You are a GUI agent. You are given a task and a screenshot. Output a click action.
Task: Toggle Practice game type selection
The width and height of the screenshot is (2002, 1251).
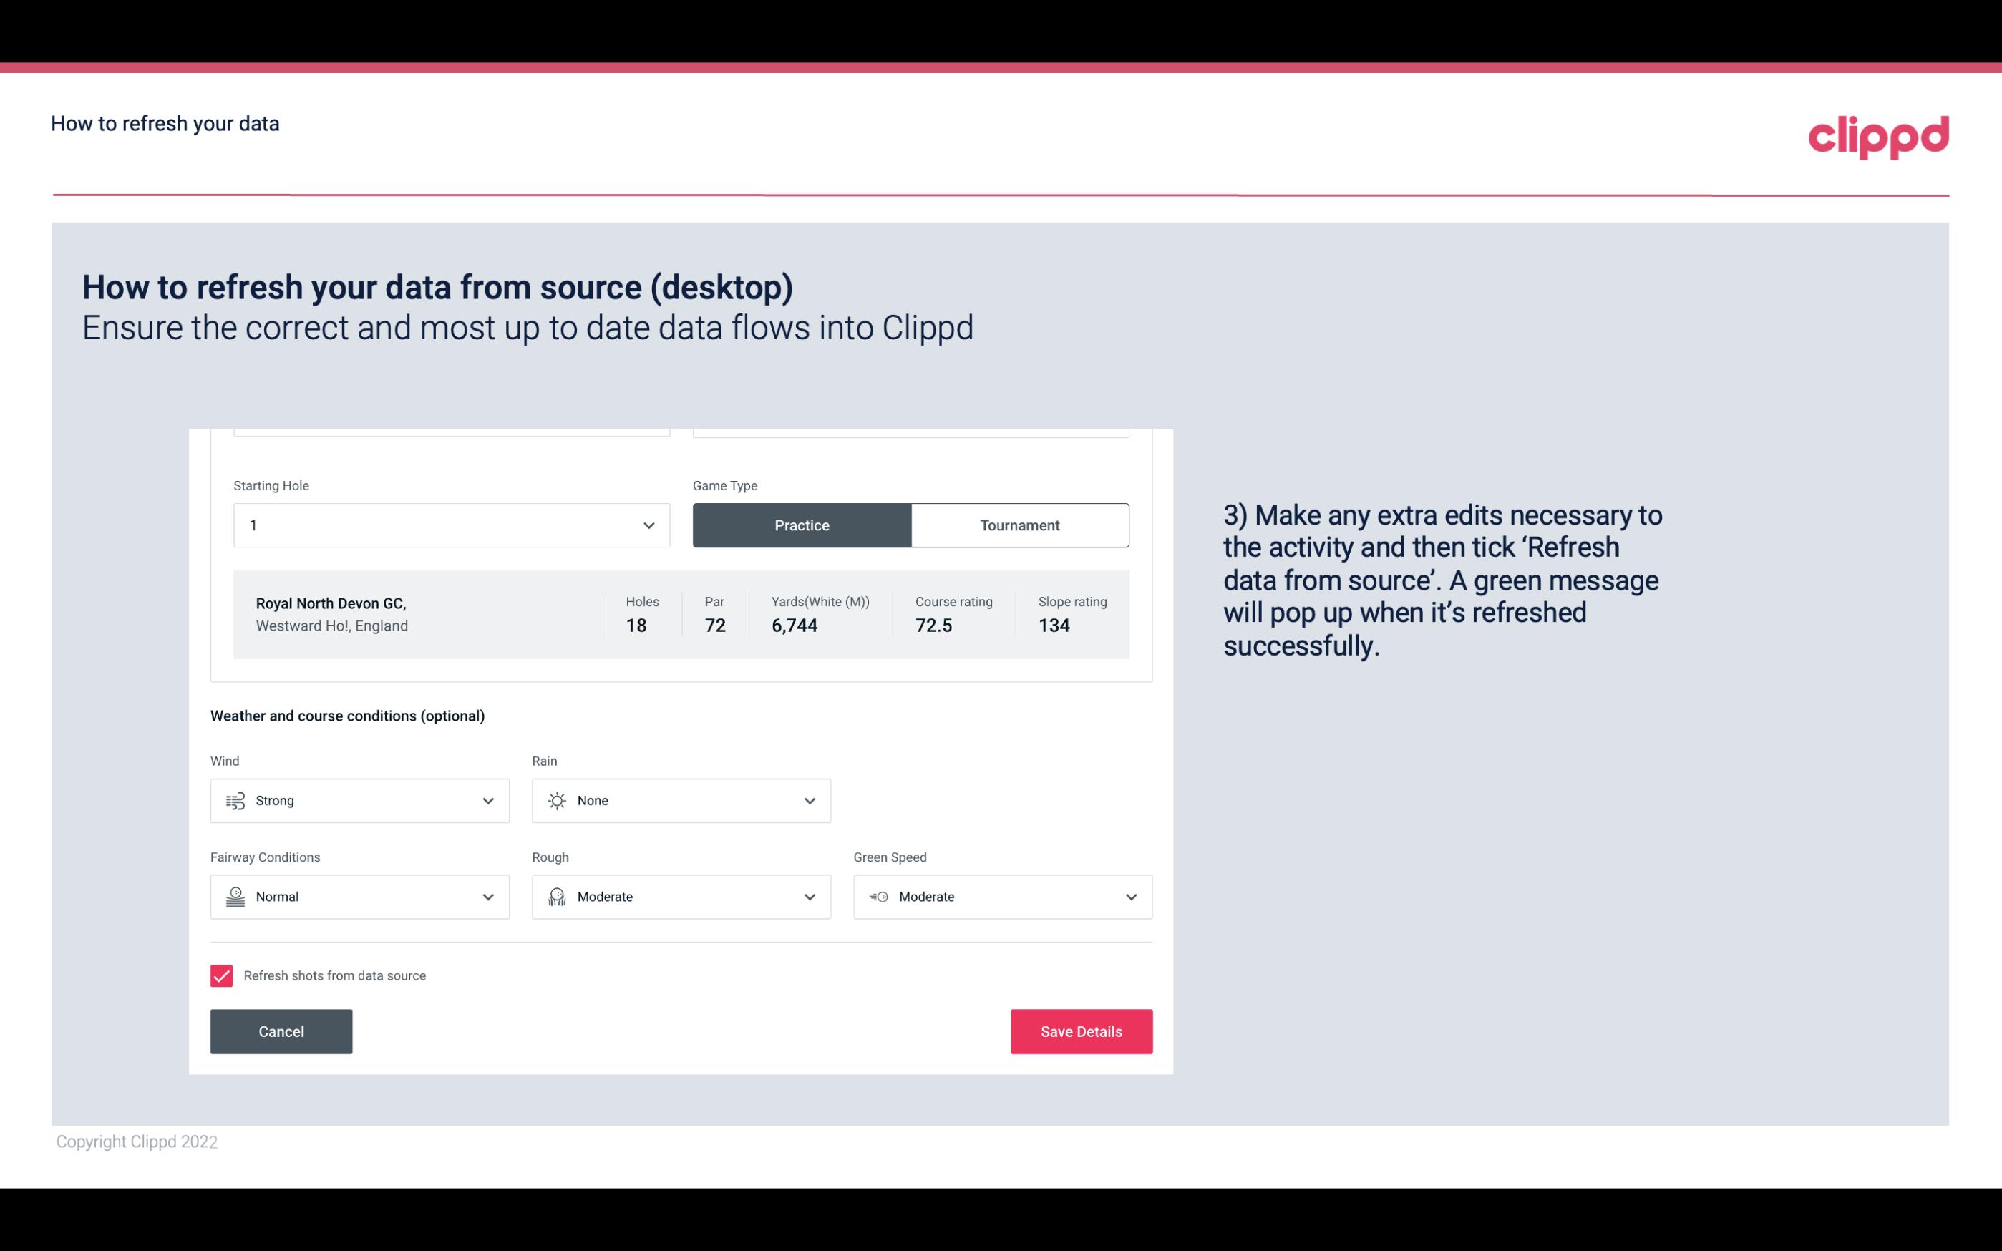[802, 525]
